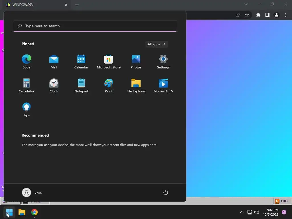Click the Recommended section heading

click(x=35, y=135)
